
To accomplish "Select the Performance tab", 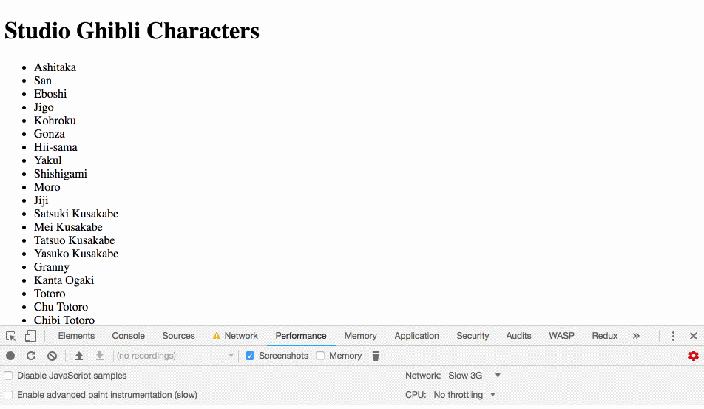I will click(x=301, y=336).
